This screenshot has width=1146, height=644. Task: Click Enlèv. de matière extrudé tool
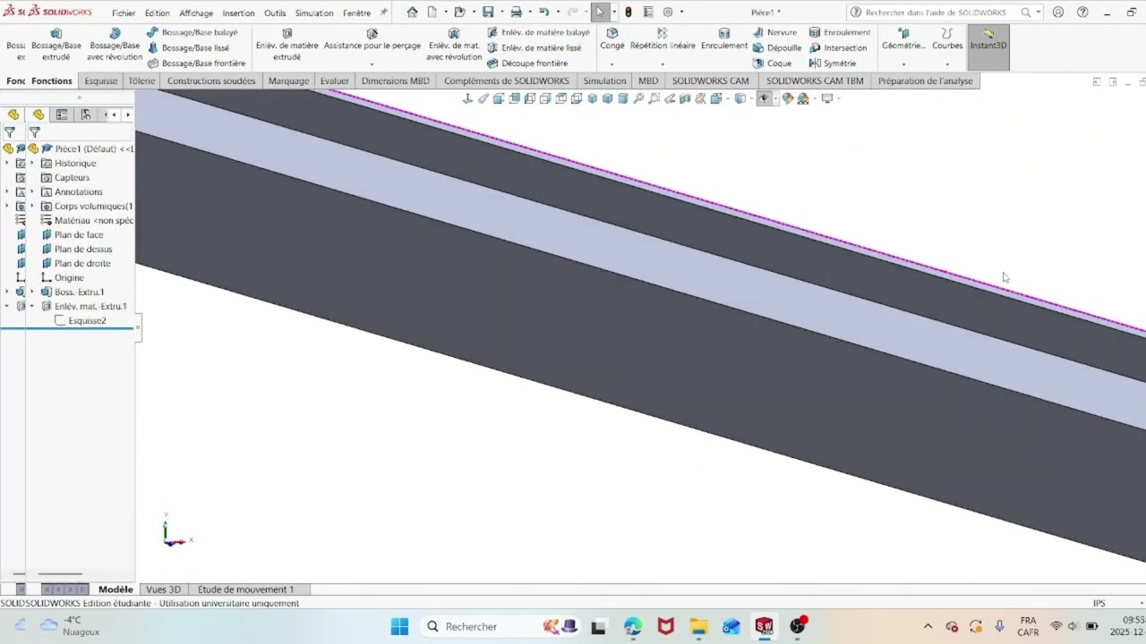(x=286, y=44)
